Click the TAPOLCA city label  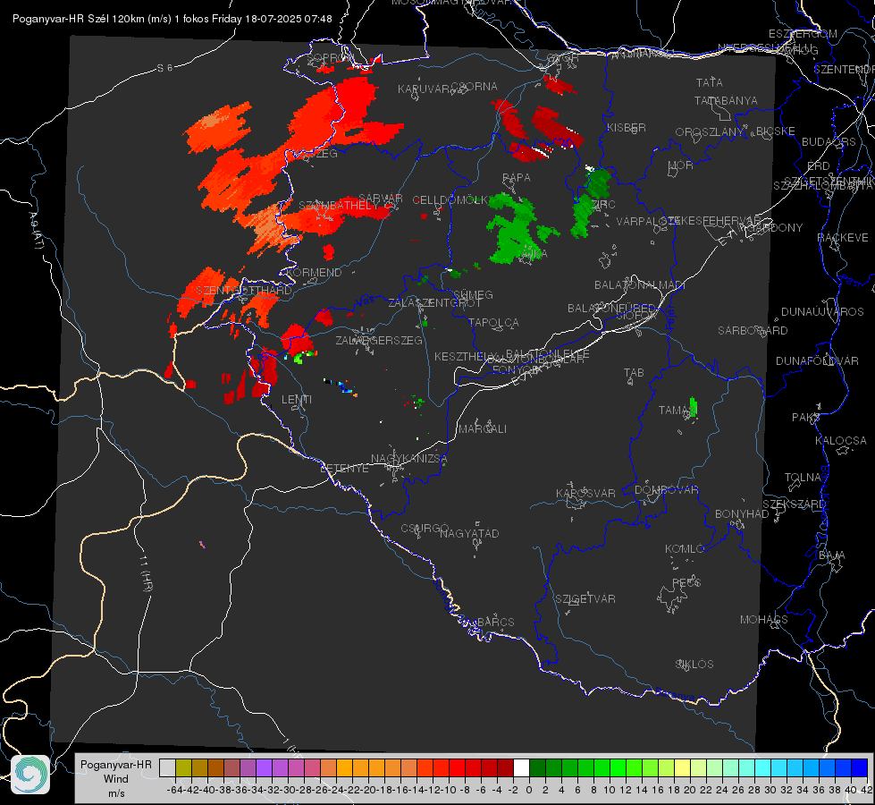click(493, 322)
